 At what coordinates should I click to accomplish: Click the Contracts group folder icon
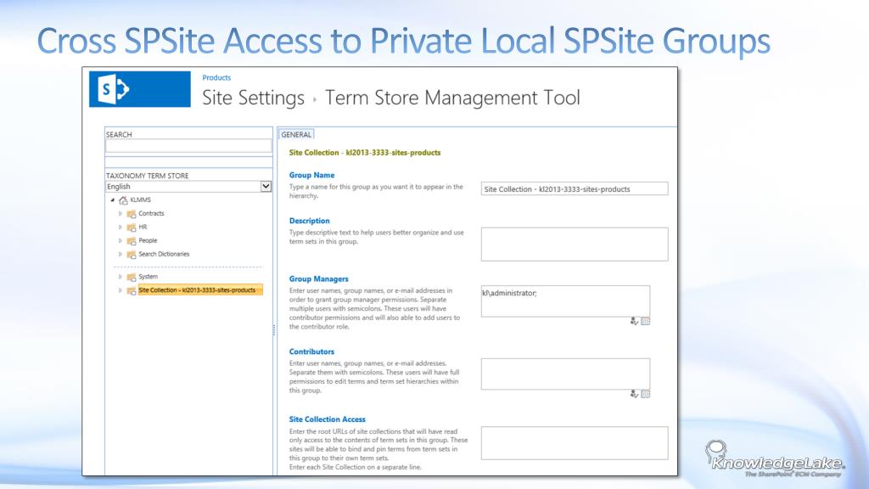pos(132,214)
